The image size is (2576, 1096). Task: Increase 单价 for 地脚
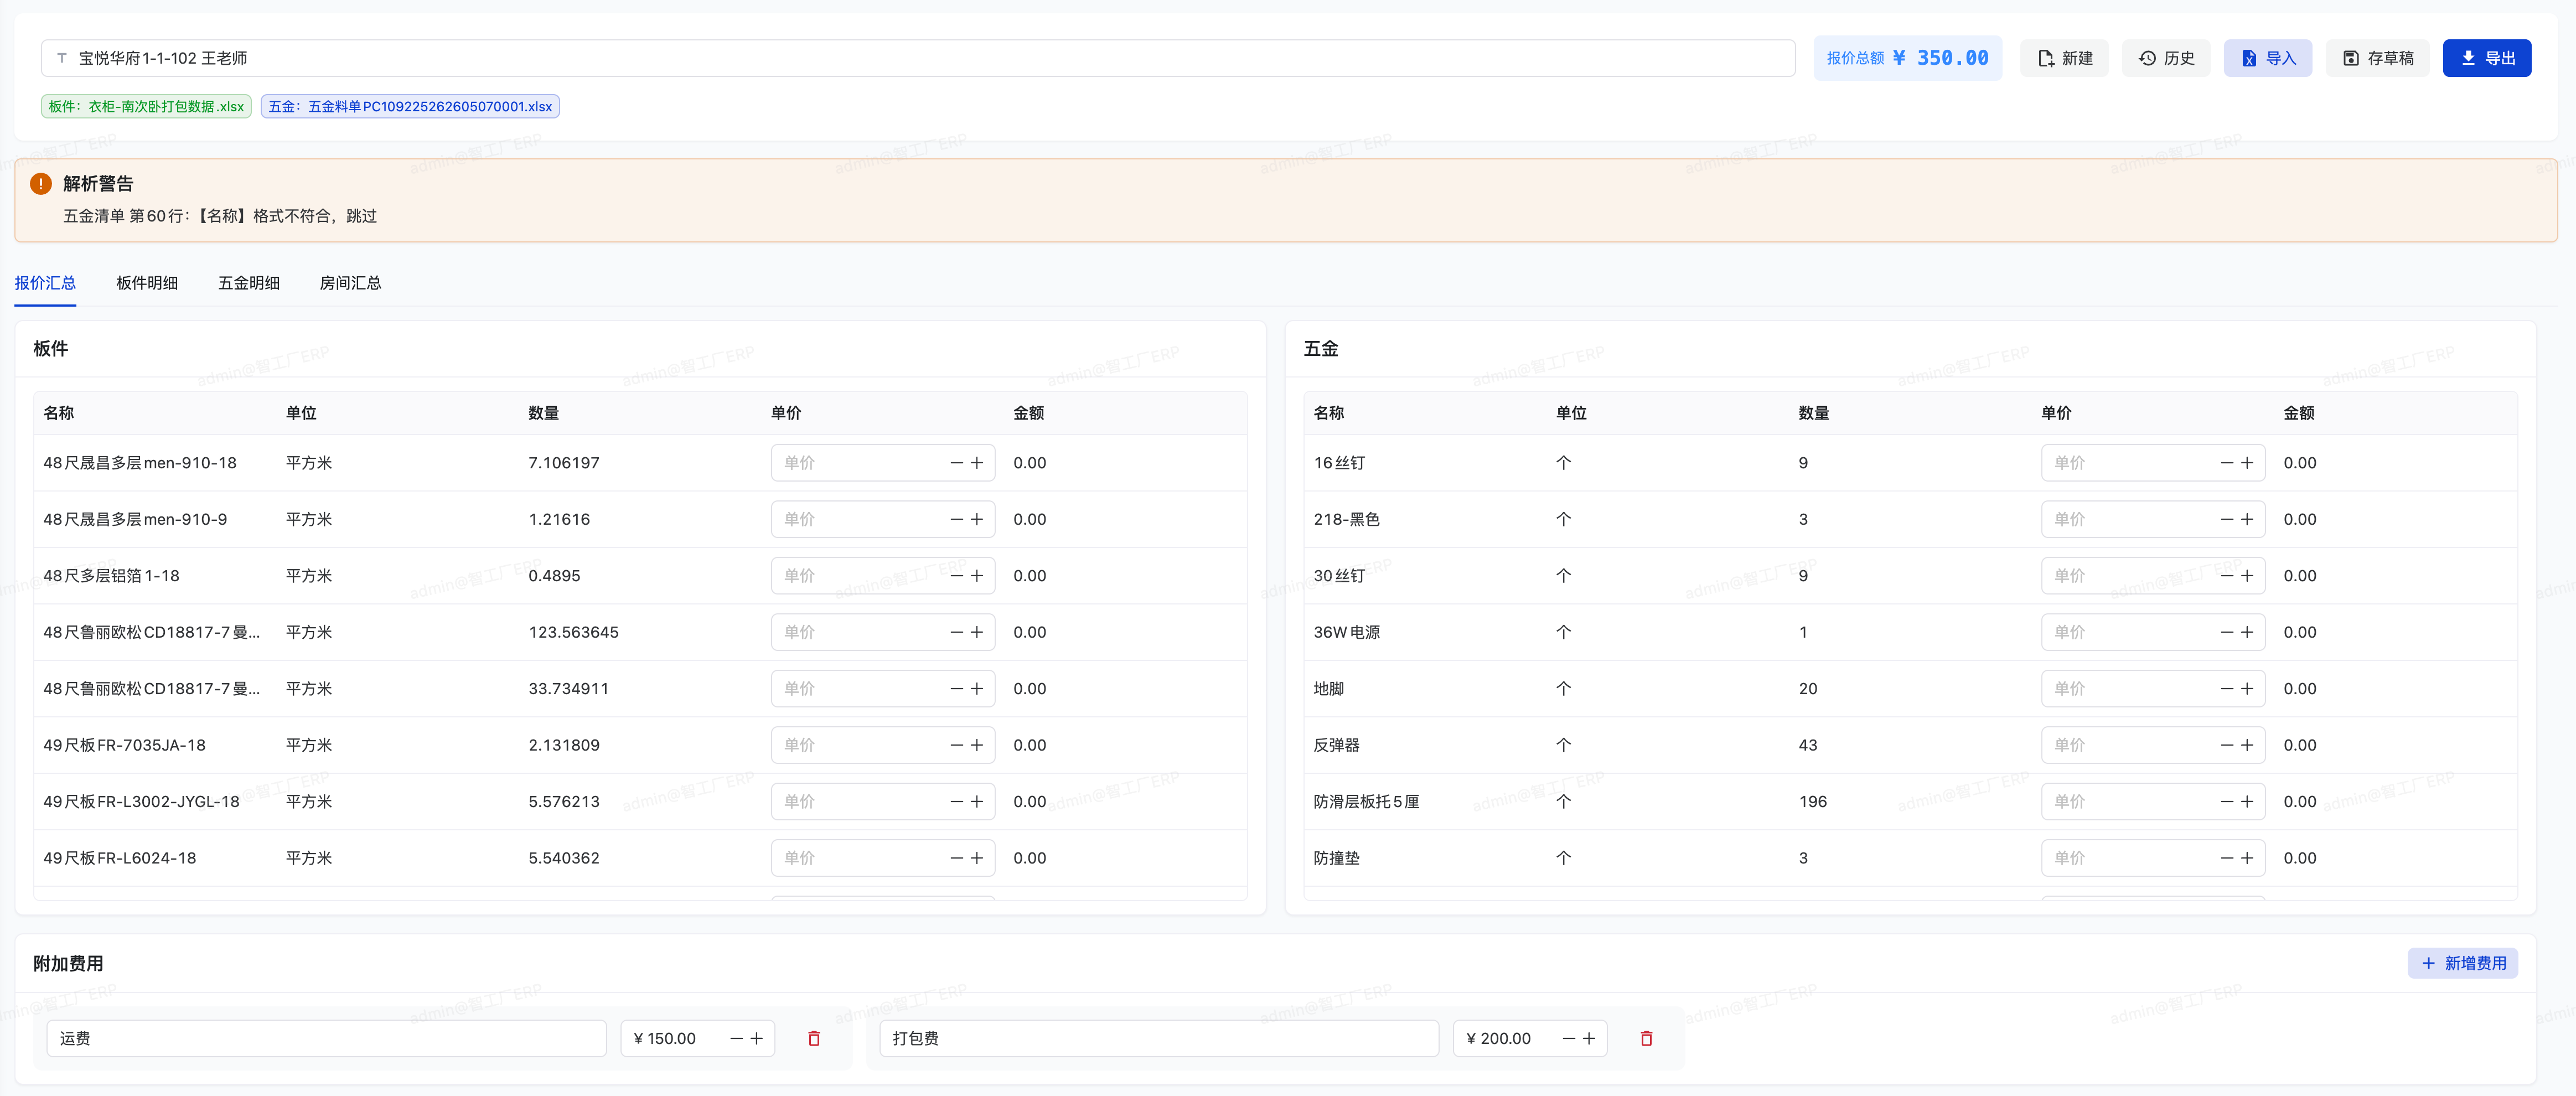click(2247, 689)
